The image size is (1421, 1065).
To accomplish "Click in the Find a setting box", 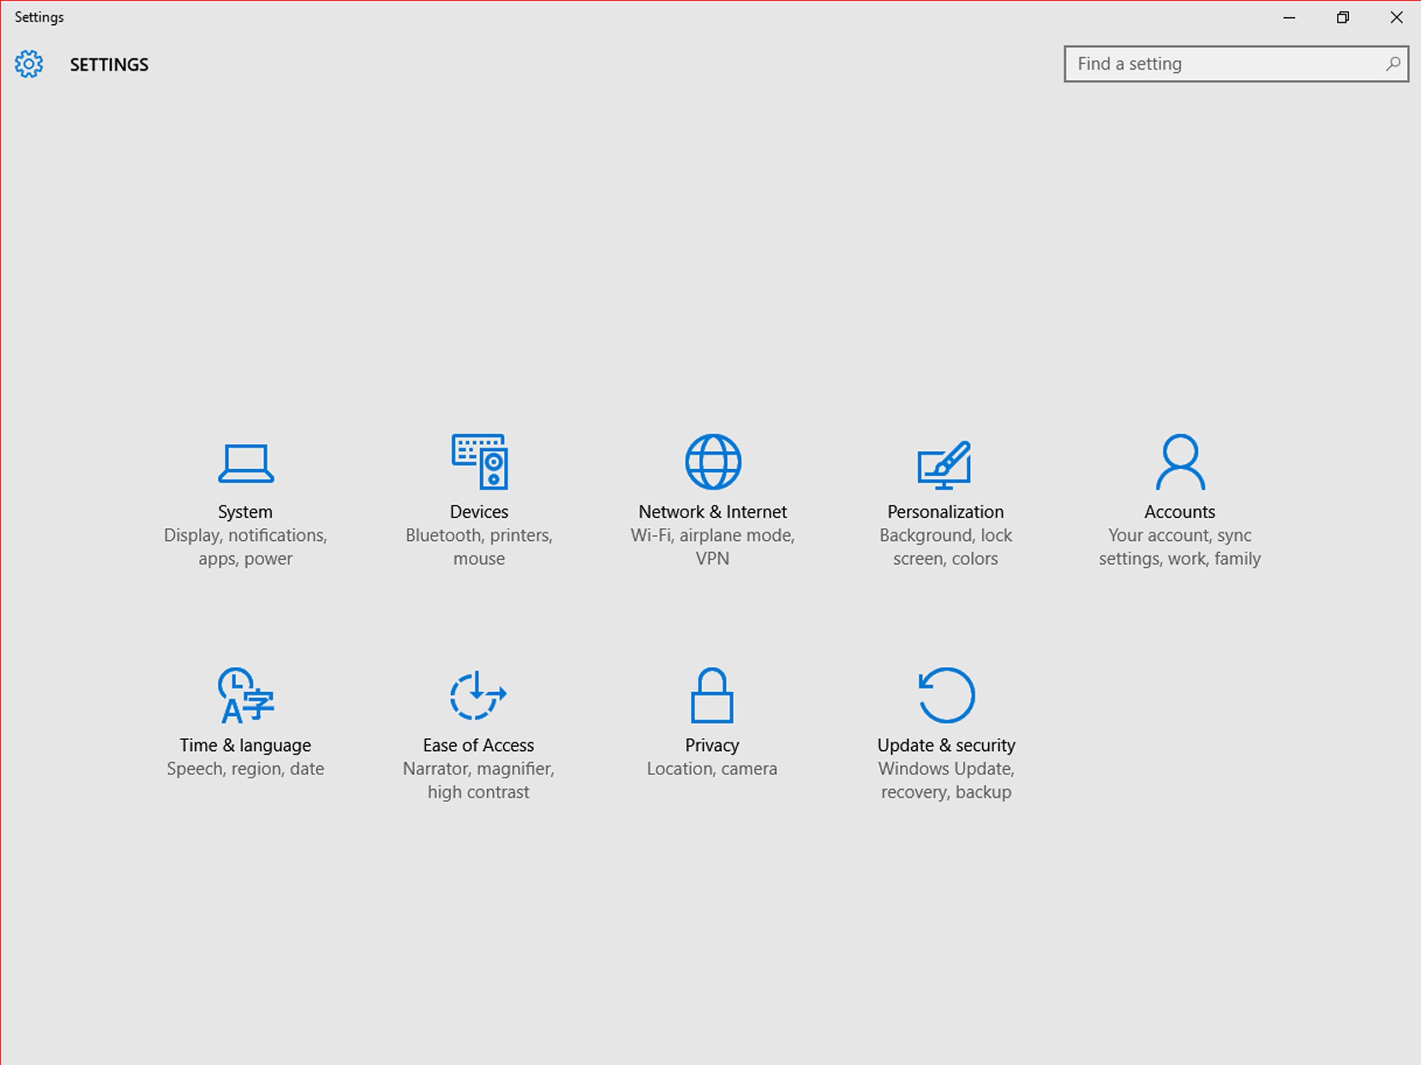I will click(x=1220, y=64).
